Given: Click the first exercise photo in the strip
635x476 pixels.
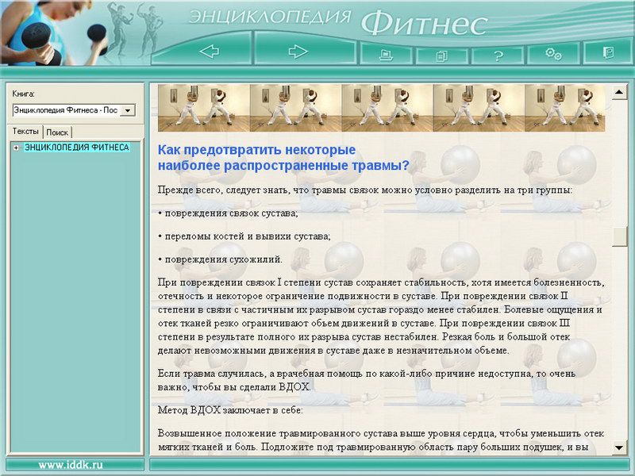Looking at the screenshot, I should 203,108.
